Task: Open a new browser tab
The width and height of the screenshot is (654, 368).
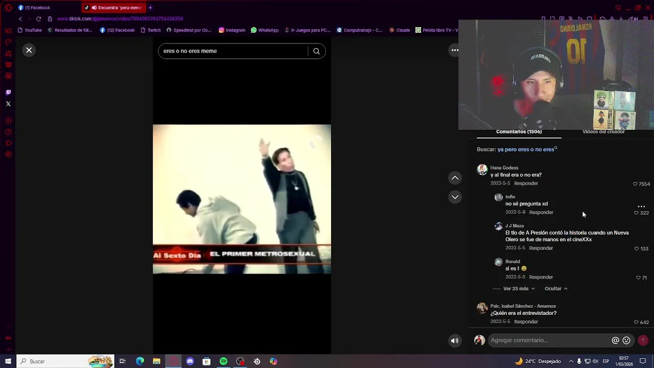Action: click(x=150, y=8)
